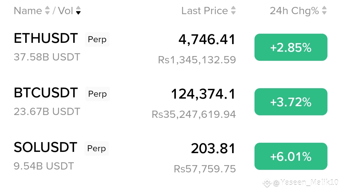Select the ETHUSDT last price 4,746.41

click(x=207, y=40)
